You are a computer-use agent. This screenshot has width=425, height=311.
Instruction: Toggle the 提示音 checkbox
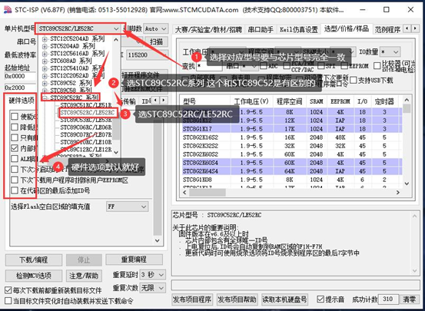[320, 299]
